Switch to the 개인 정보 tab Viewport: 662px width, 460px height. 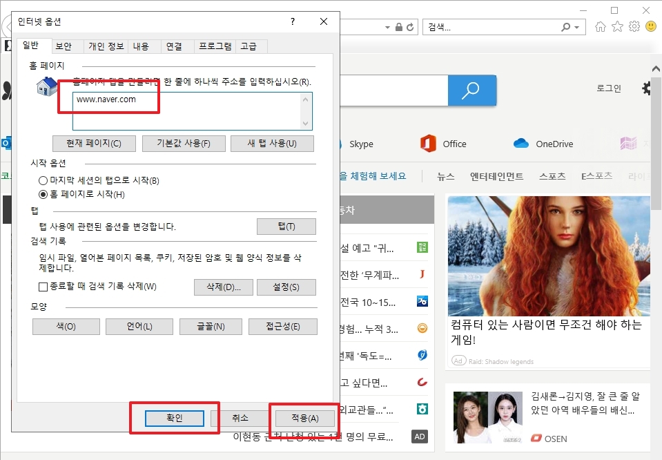(x=106, y=46)
